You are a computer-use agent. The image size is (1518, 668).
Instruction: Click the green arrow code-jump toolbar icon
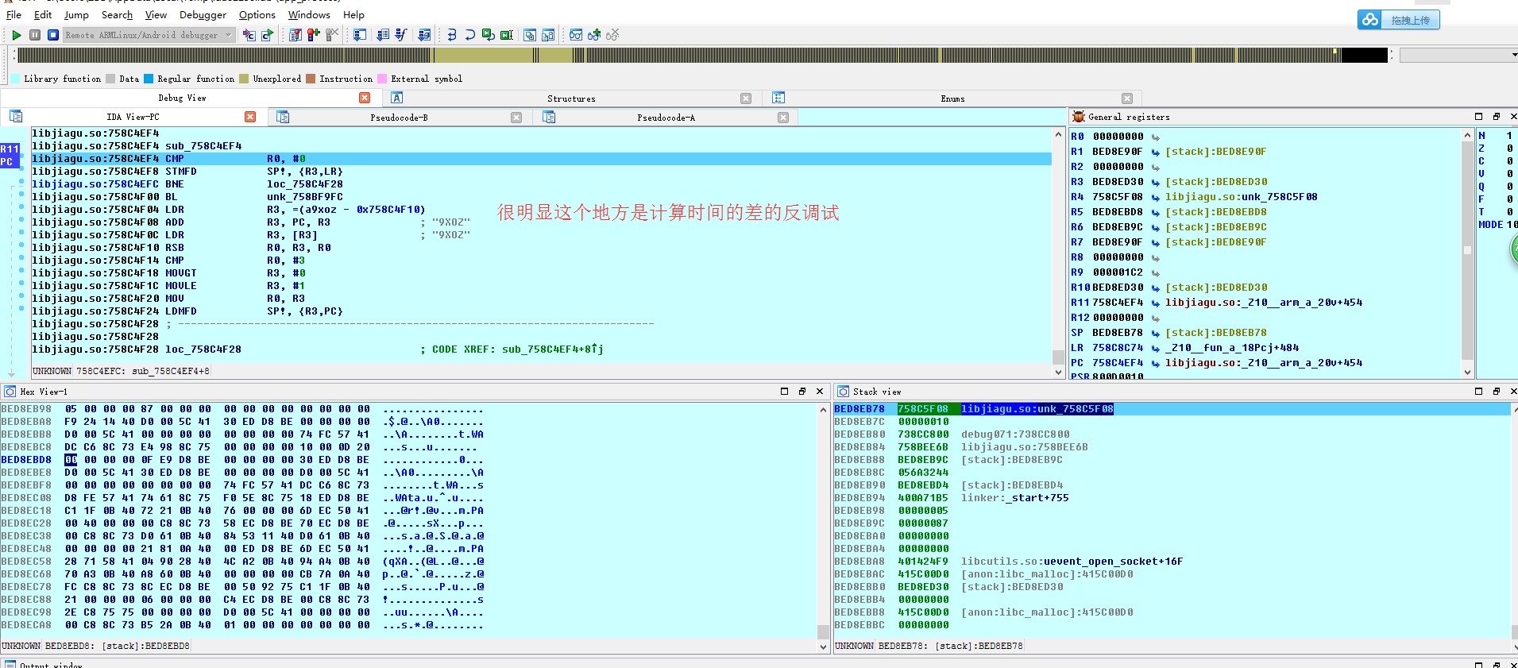(x=267, y=35)
